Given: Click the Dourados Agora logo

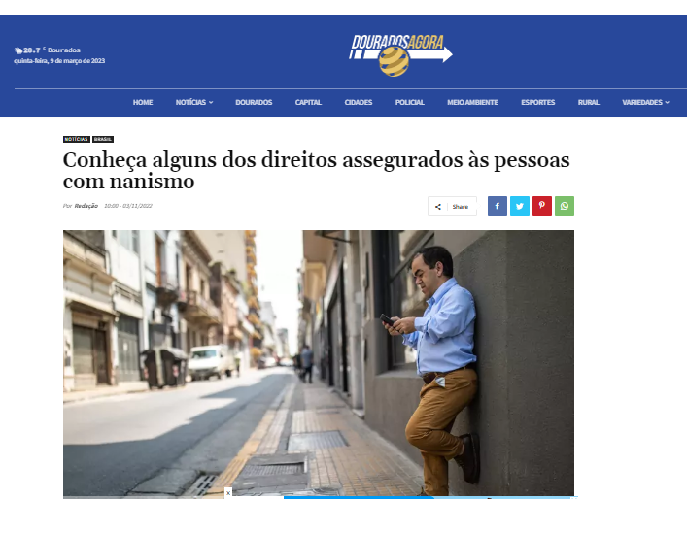Looking at the screenshot, I should [x=400, y=54].
